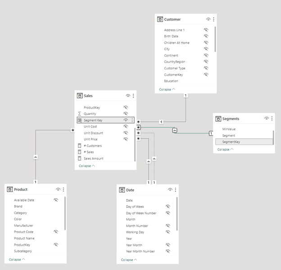
Task: Click the many marker on Sales-Product line
Action: (x=73, y=130)
